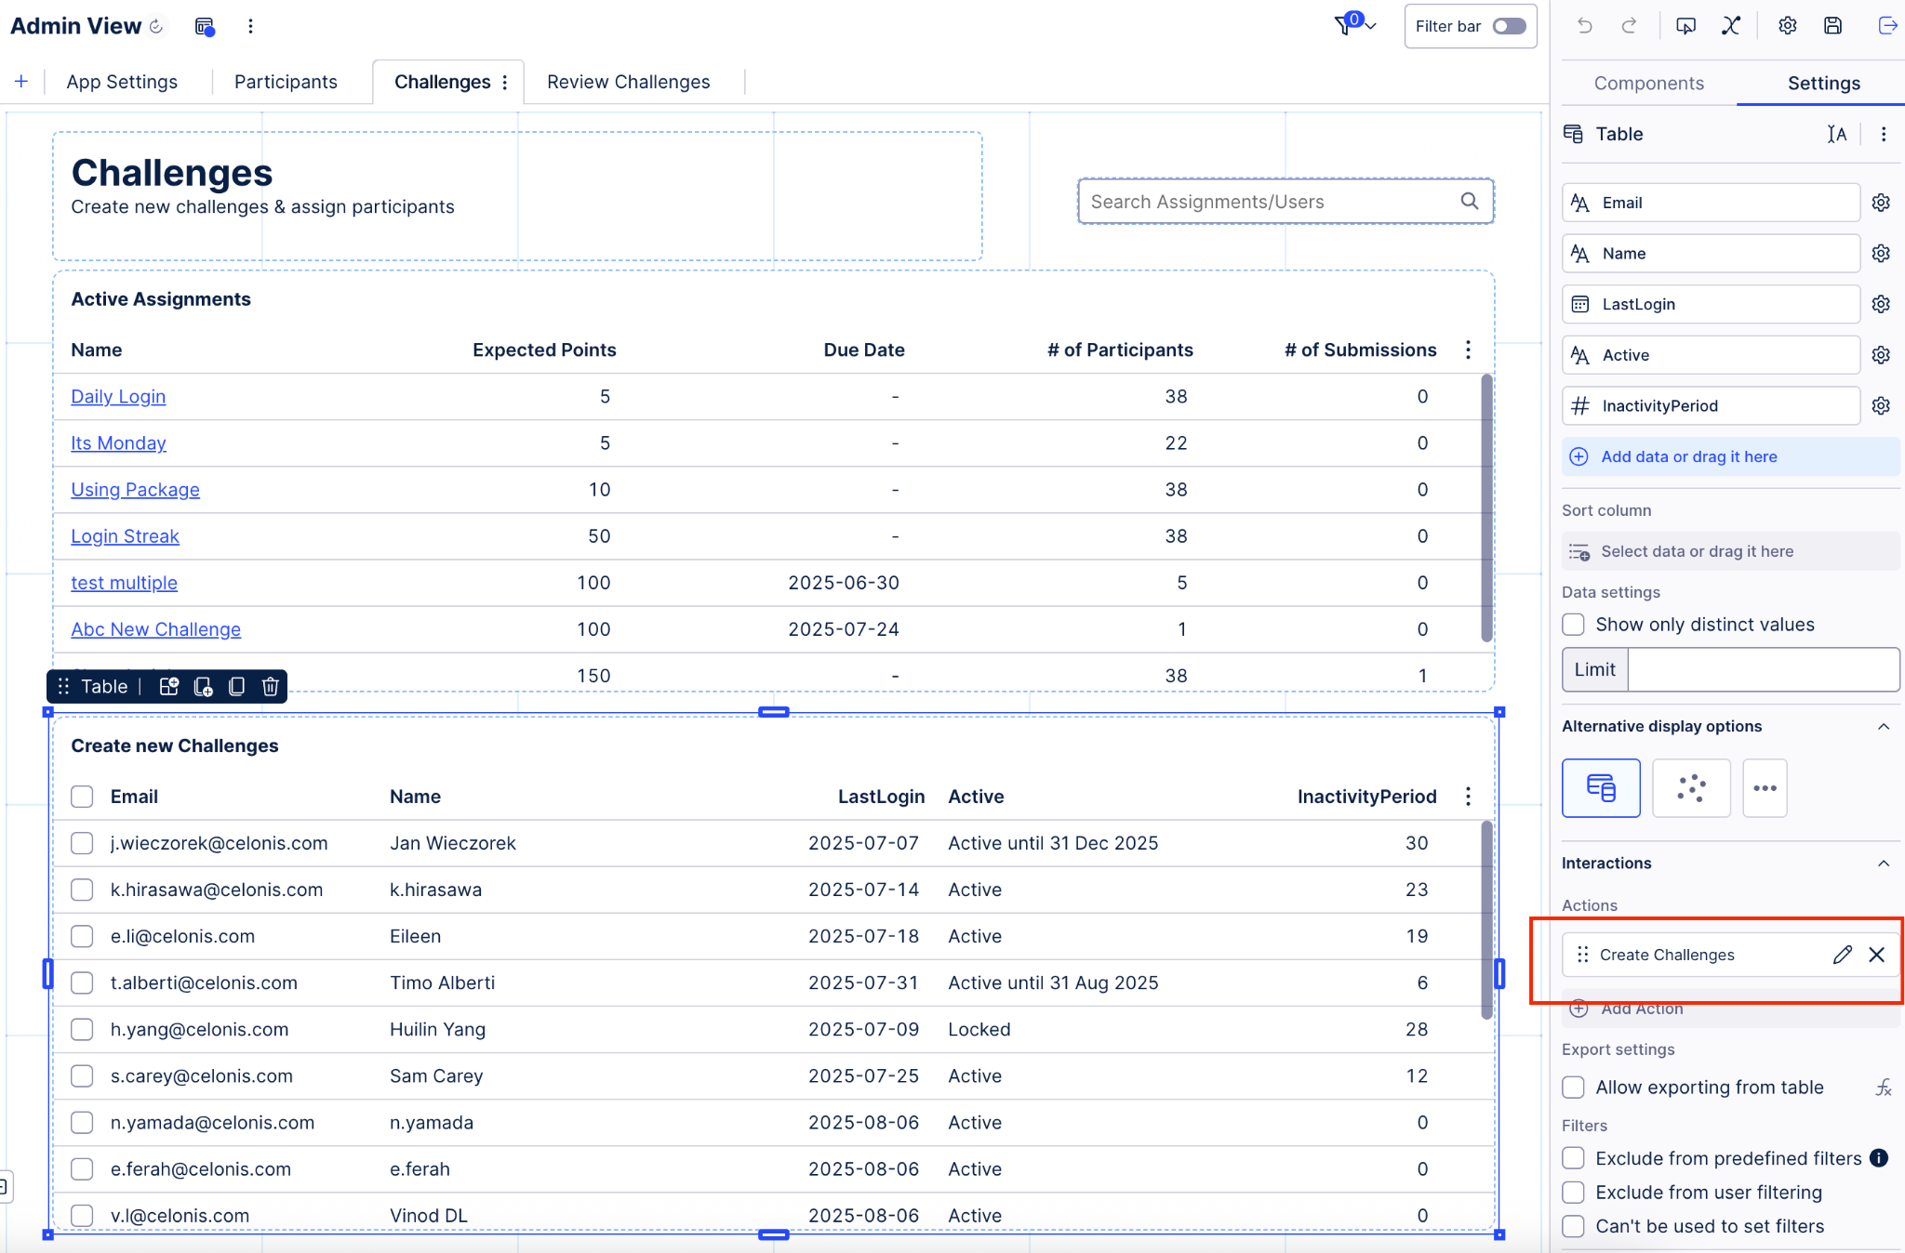The width and height of the screenshot is (1905, 1253).
Task: Remove the Create Challenges action
Action: coord(1877,955)
